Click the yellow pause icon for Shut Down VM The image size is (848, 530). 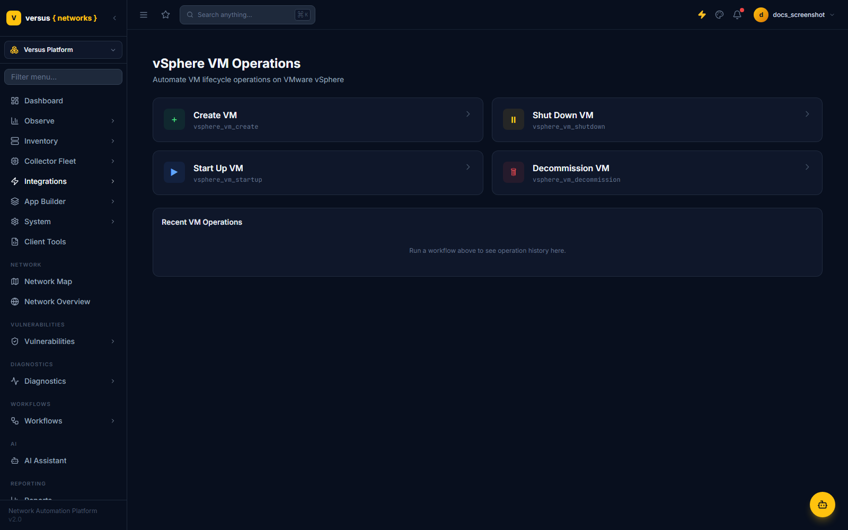pos(514,120)
